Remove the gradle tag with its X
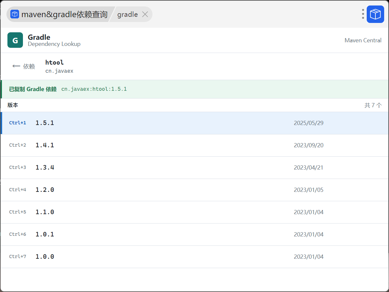Viewport: 389px width, 292px height. point(145,14)
